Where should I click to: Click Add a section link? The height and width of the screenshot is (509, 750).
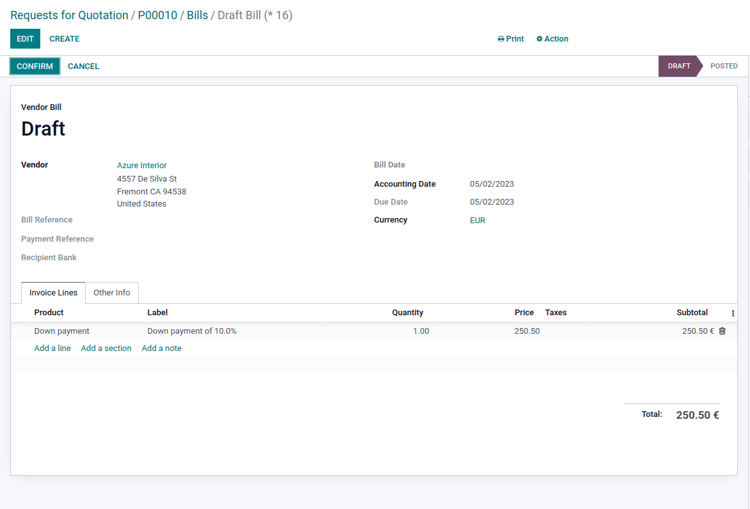point(106,348)
